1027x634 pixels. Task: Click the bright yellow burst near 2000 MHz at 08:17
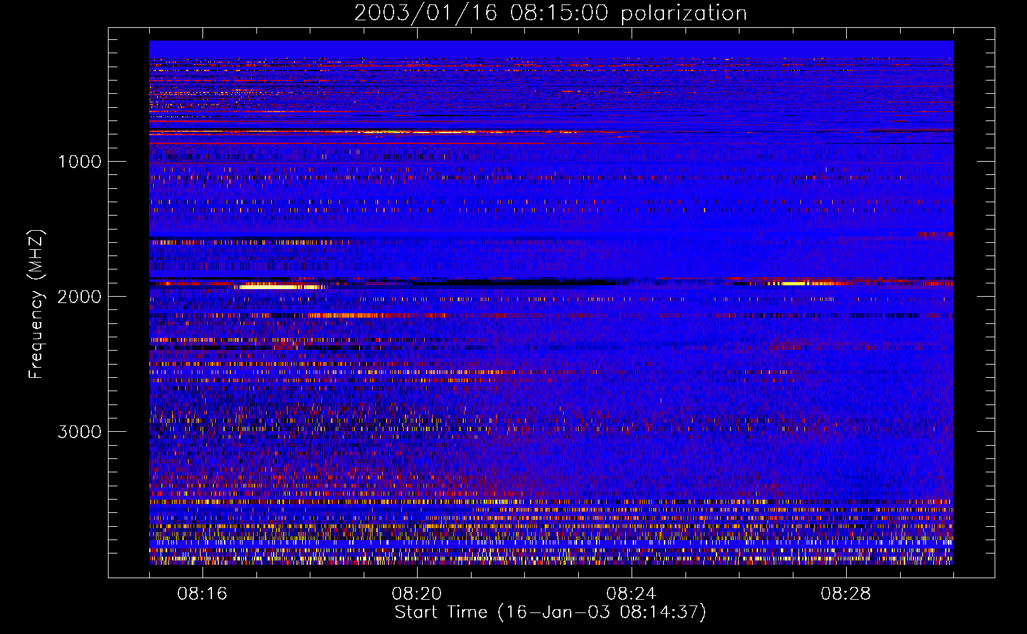(279, 287)
